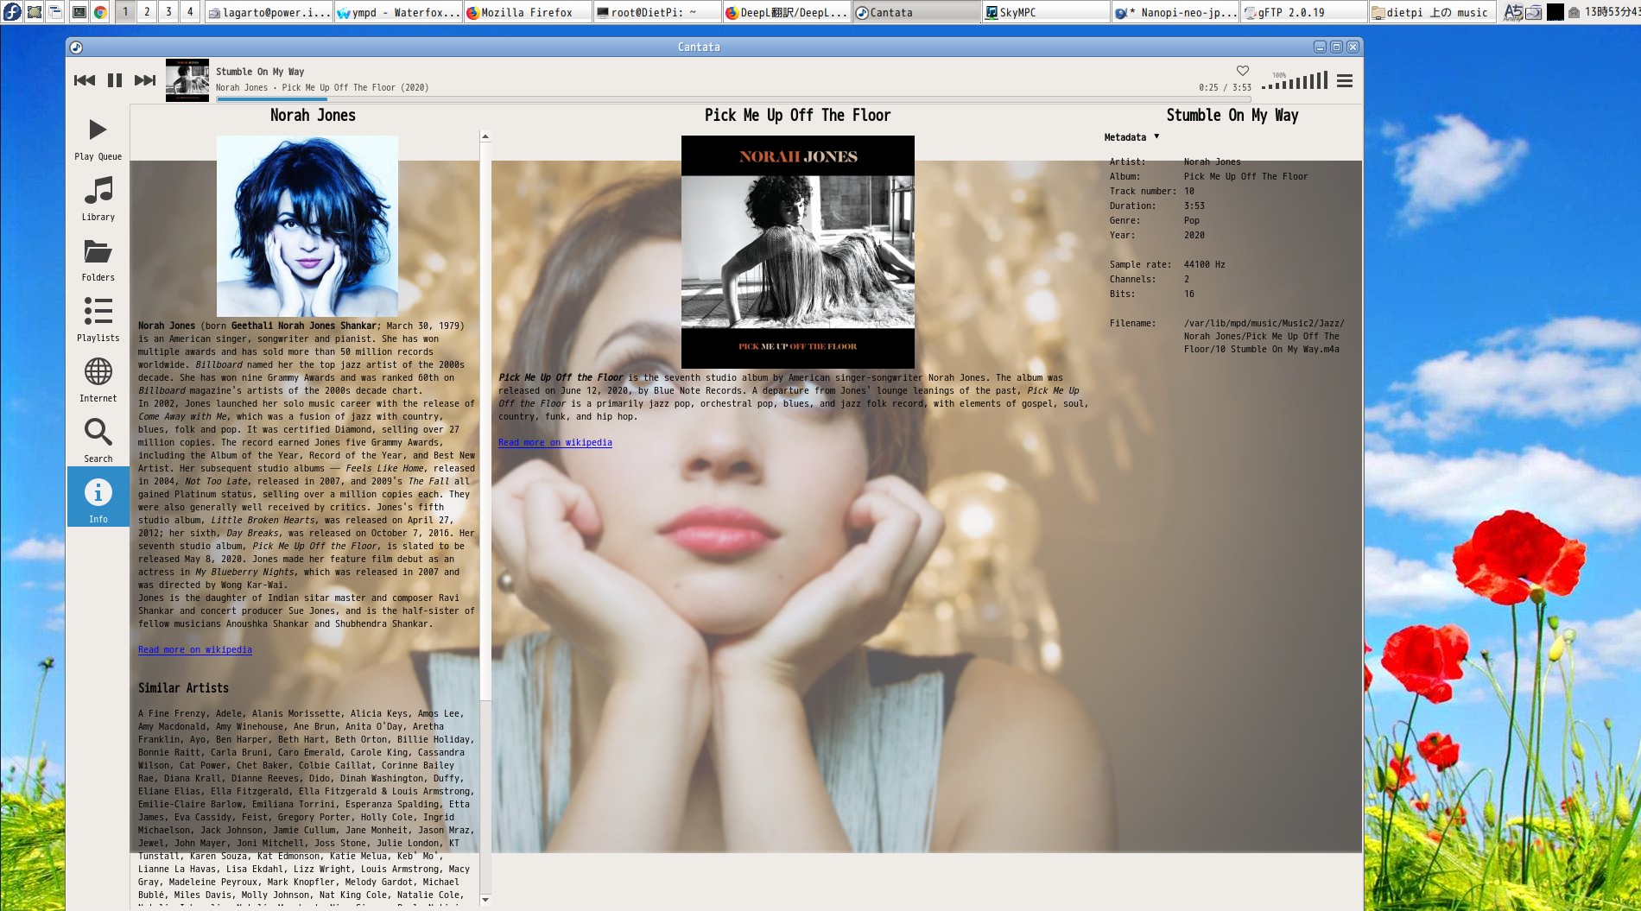The image size is (1641, 911).
Task: Switch to SkyMPC in the taskbar
Action: tap(1045, 12)
